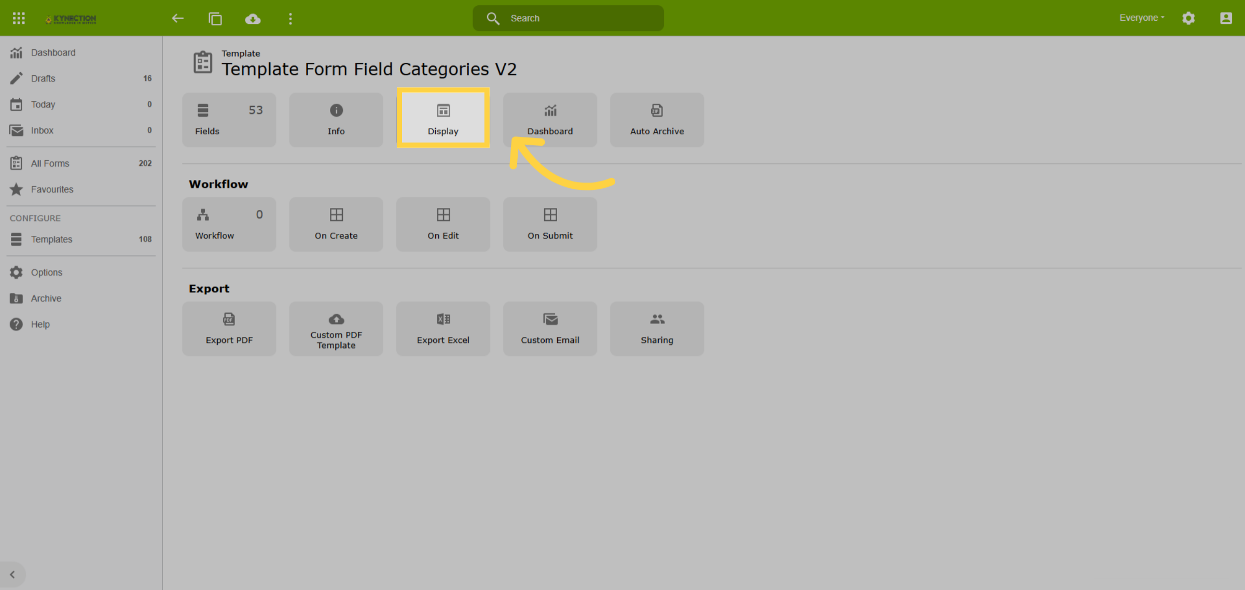This screenshot has height=590, width=1245.
Task: Go back using the arrow icon
Action: click(x=178, y=19)
